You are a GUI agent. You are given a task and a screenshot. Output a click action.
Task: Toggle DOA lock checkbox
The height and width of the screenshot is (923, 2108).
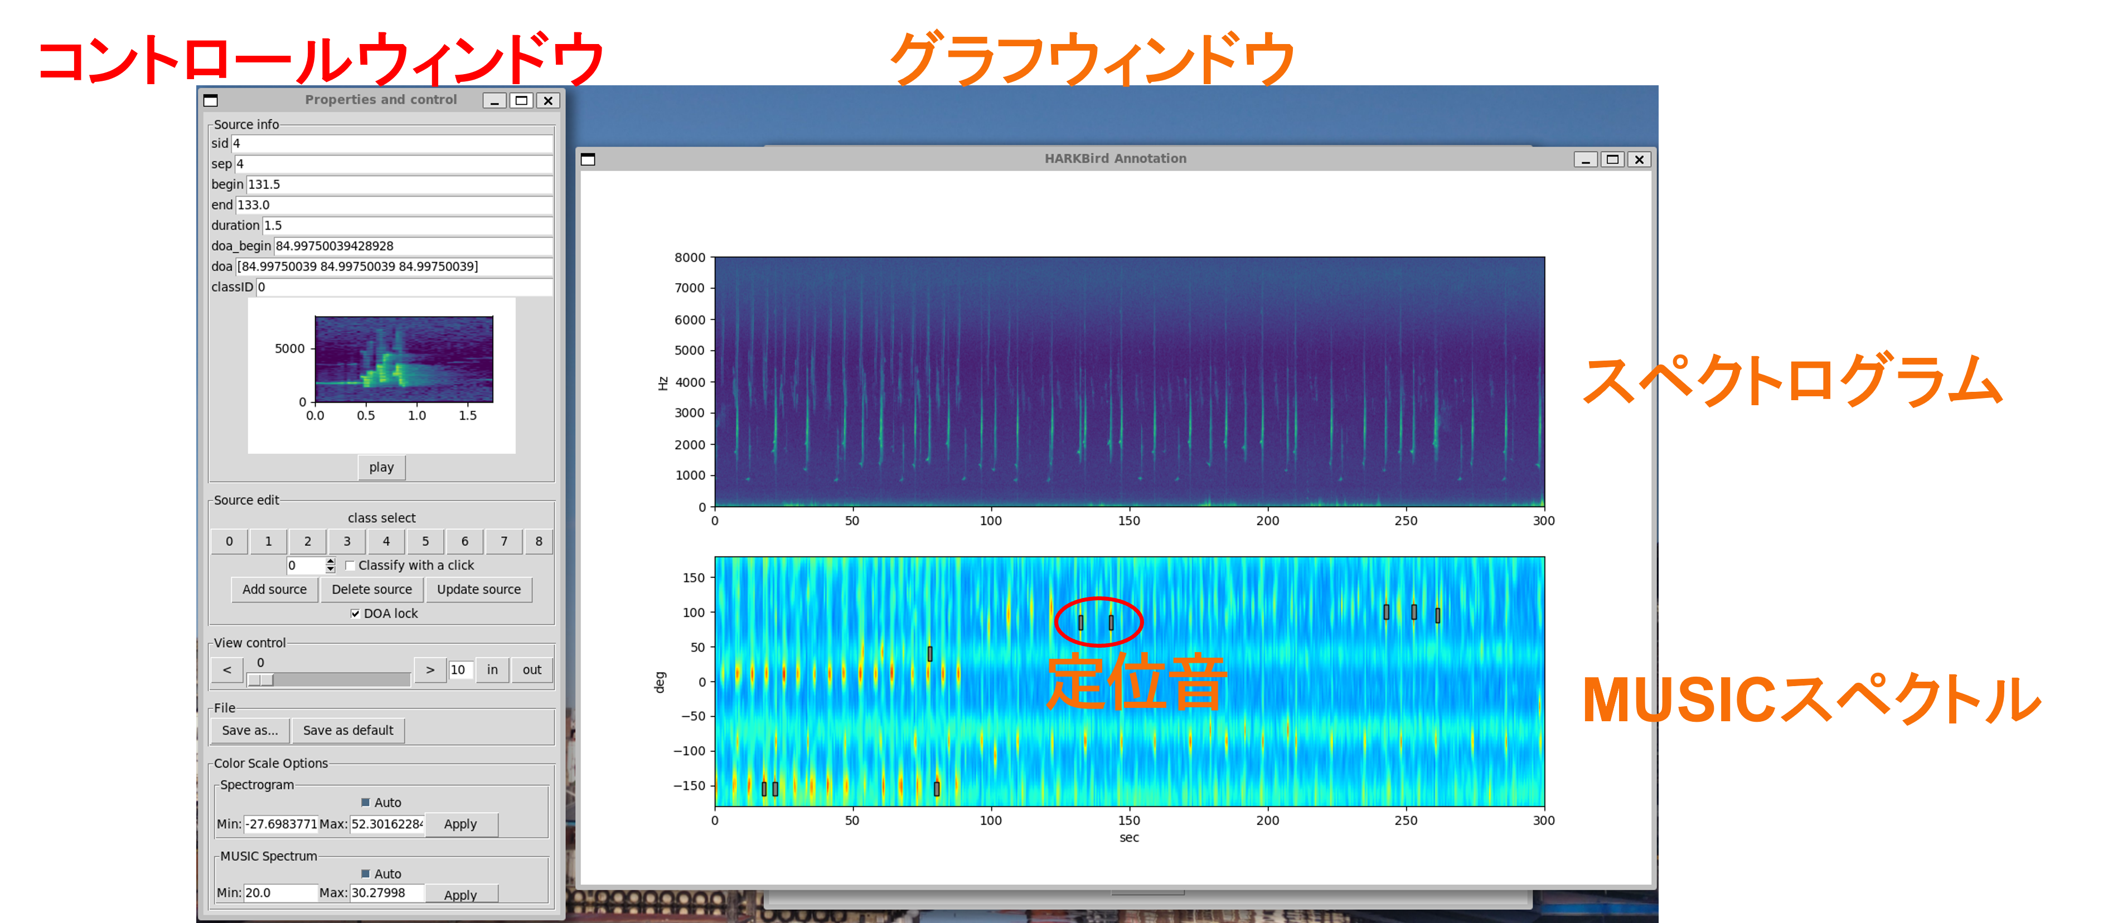coord(355,614)
